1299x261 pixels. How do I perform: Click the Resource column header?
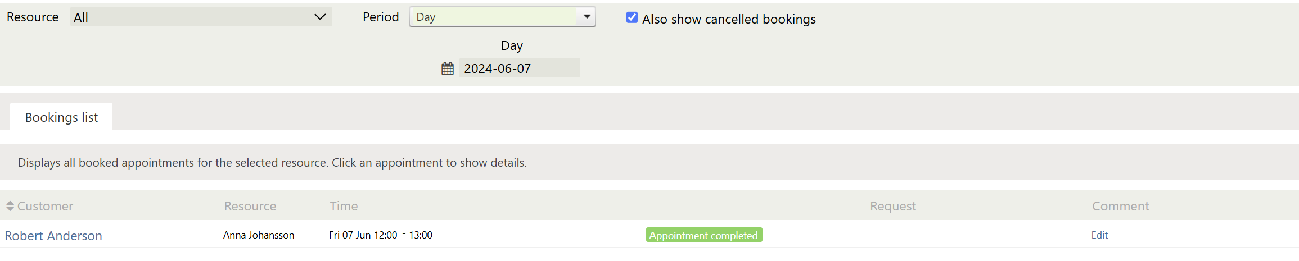[x=250, y=206]
